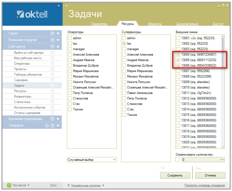
Task: Click the limit quantity number field
Action: coord(200,160)
